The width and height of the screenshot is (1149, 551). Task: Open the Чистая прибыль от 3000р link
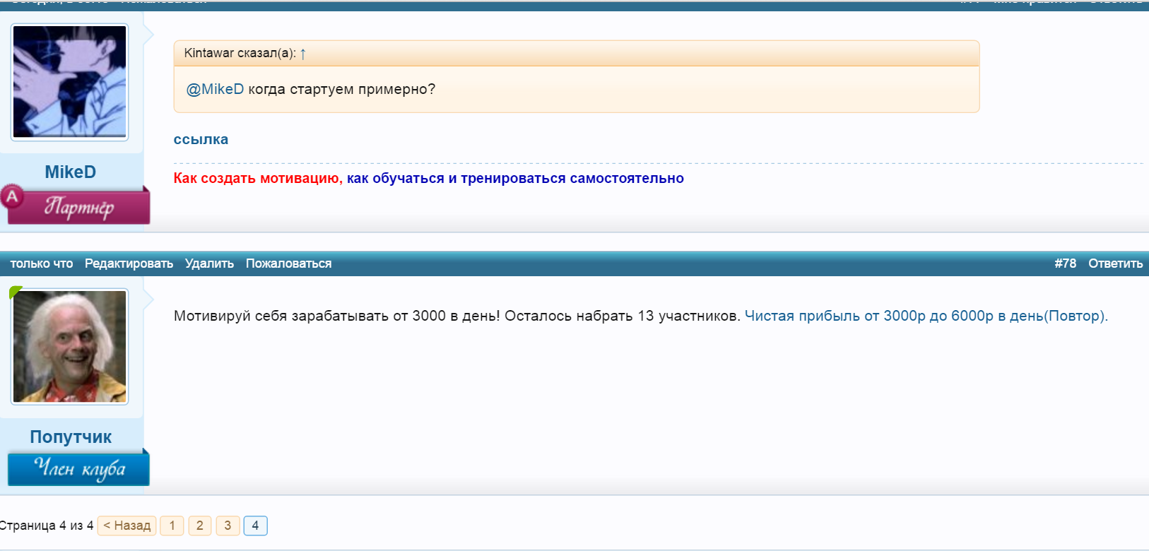pyautogui.click(x=926, y=316)
